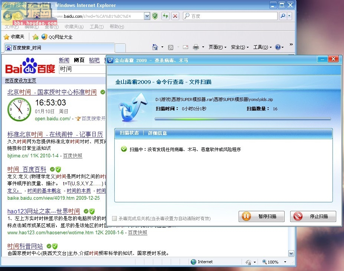Toggle 杀毒完成后关机 checkbox
This screenshot has height=271, width=344.
114,218
